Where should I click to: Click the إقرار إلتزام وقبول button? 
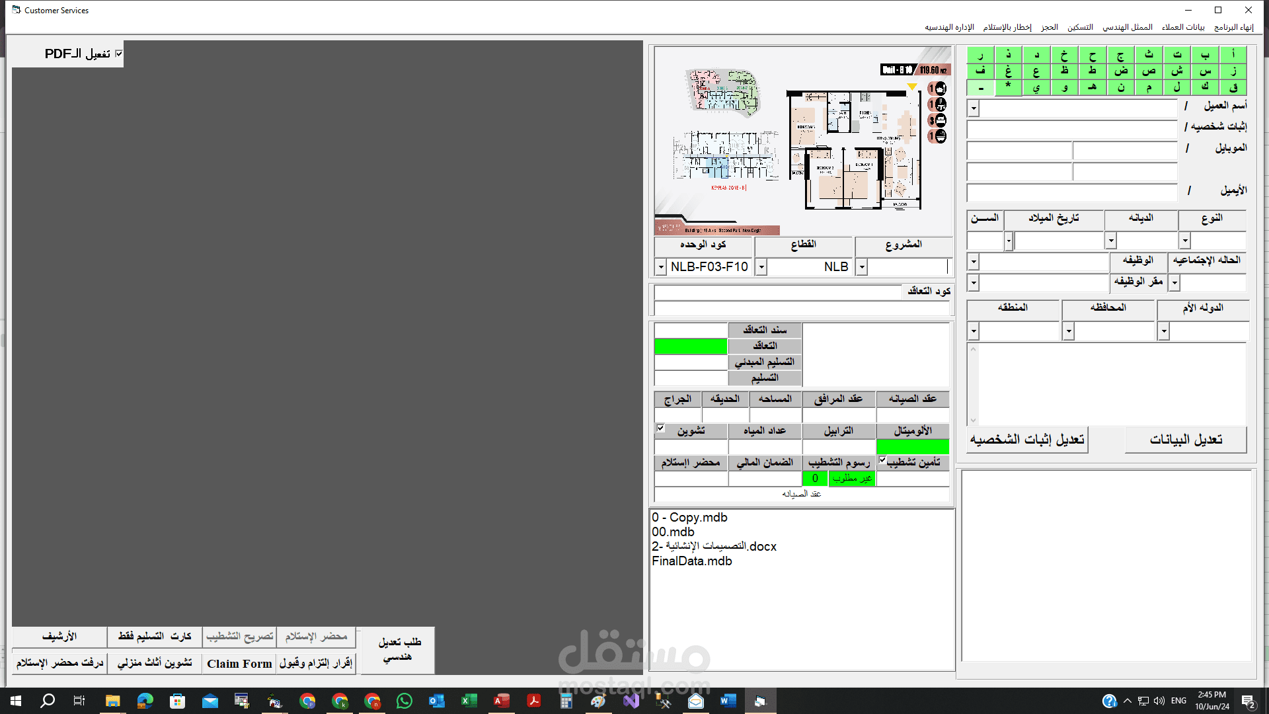point(316,662)
